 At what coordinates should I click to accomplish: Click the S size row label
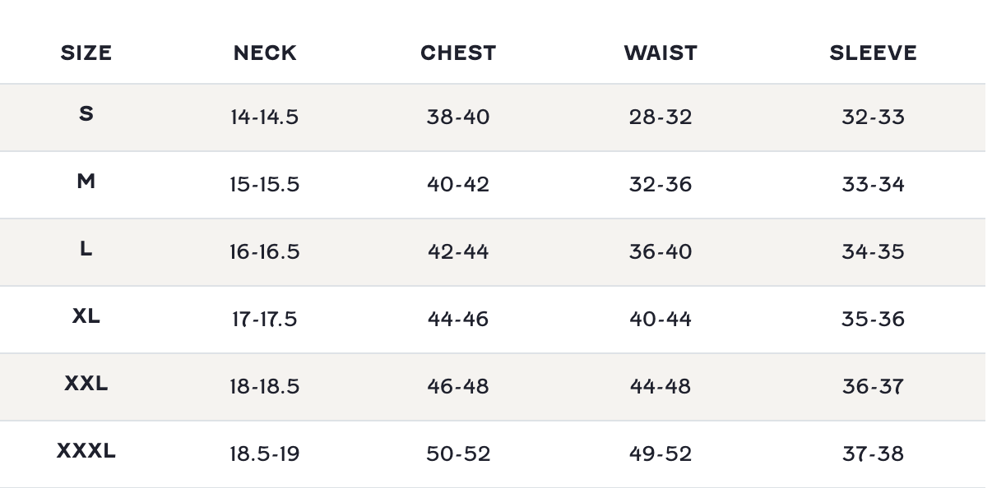click(86, 114)
